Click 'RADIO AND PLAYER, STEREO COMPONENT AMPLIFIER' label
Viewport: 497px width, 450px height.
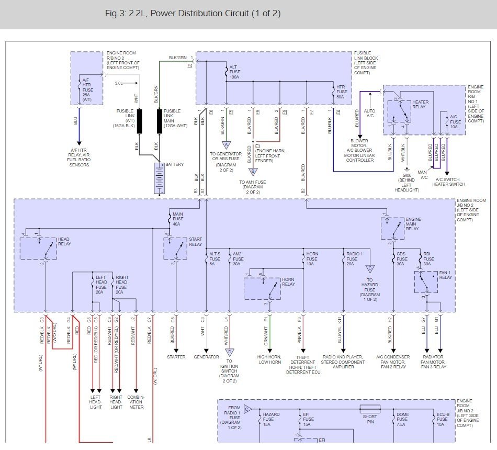coord(343,362)
